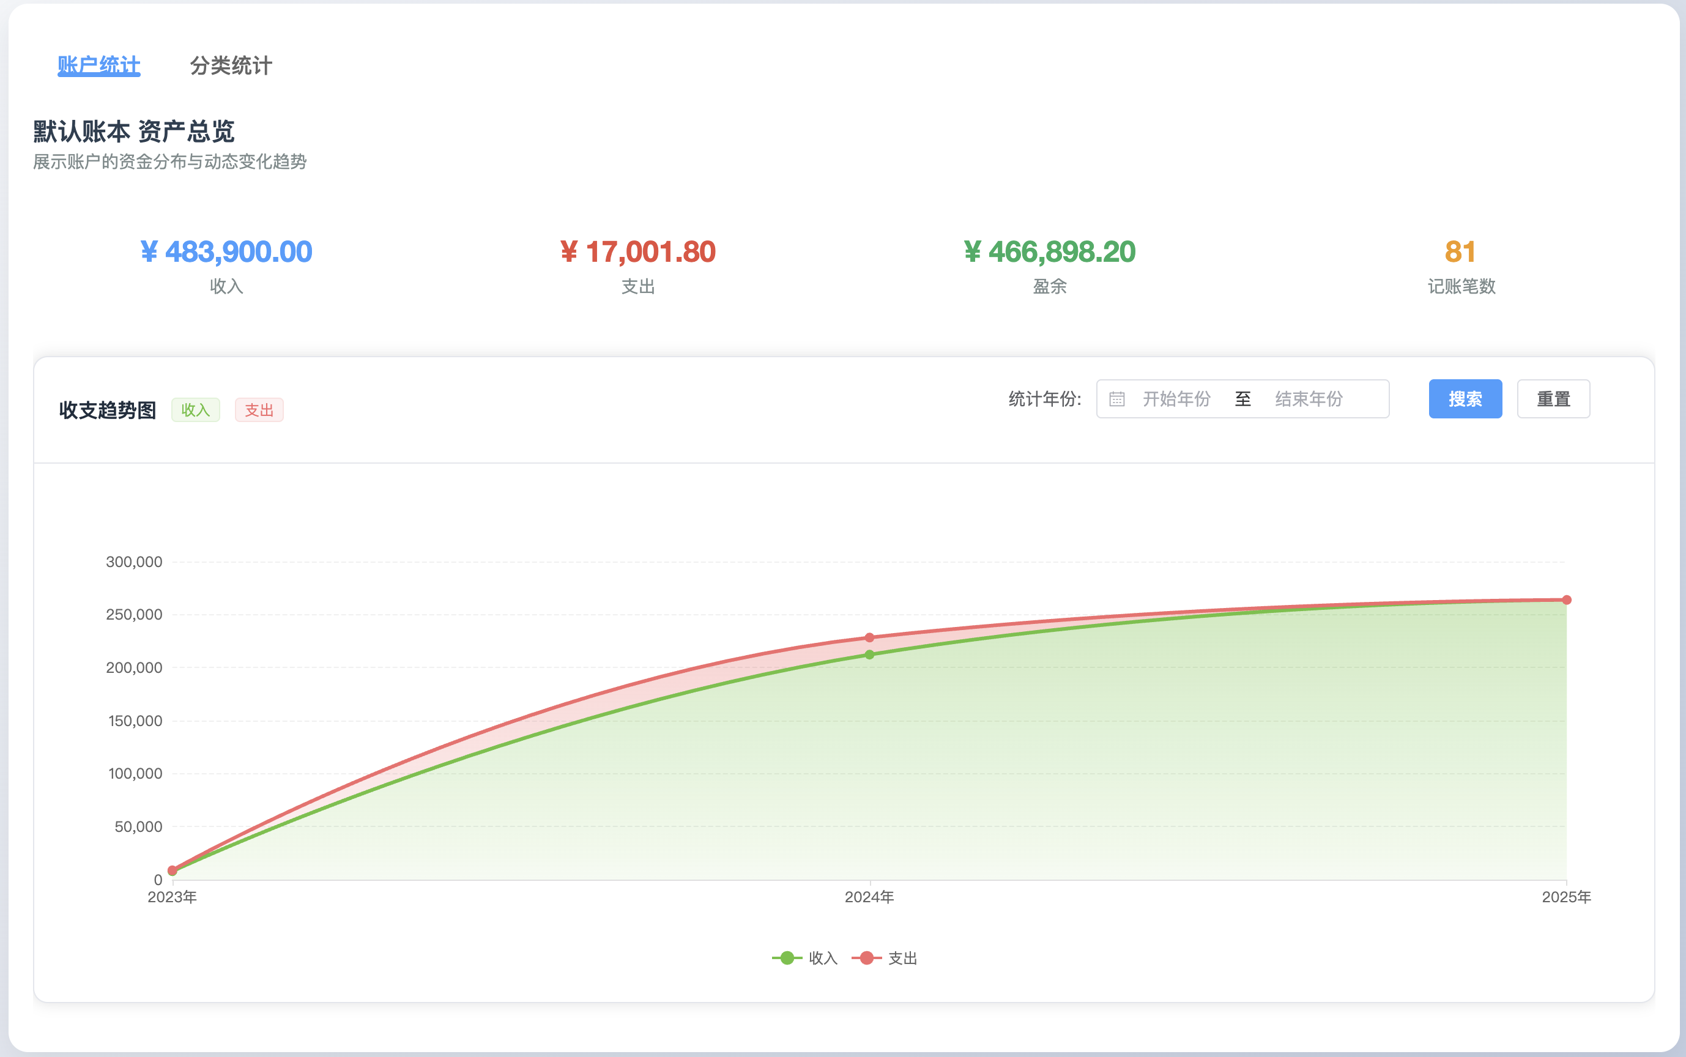Click the 2024年 red 支出 data point

(869, 637)
